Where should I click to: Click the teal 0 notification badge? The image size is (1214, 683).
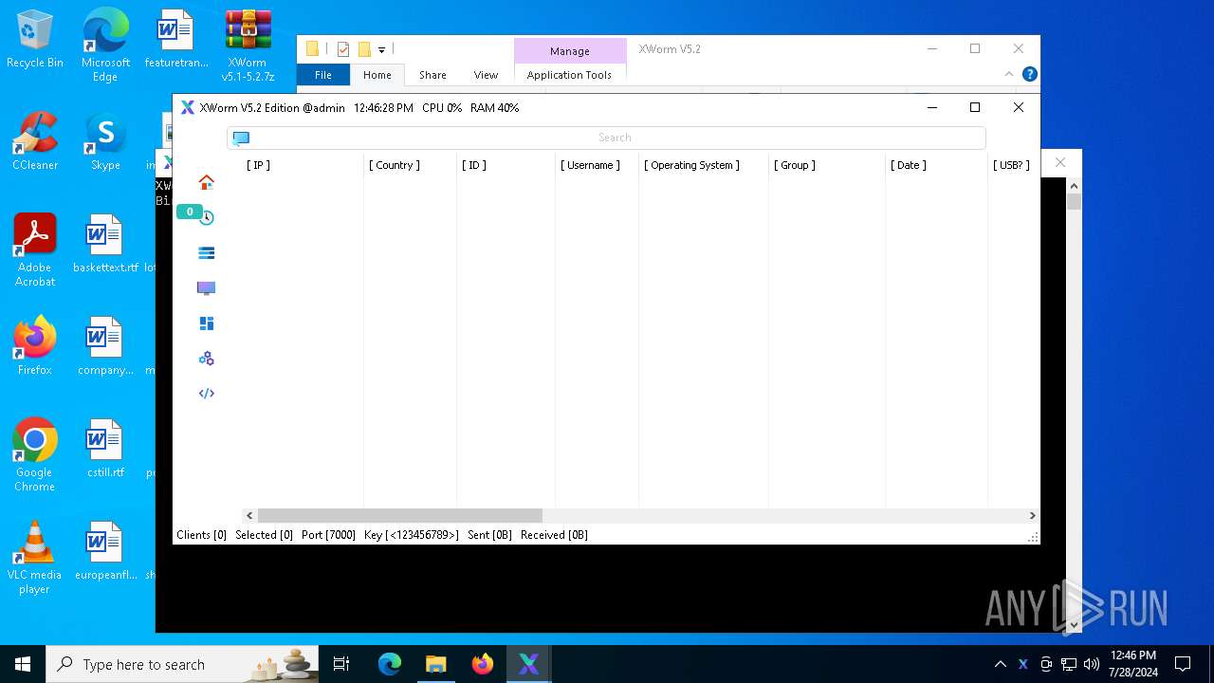(190, 212)
